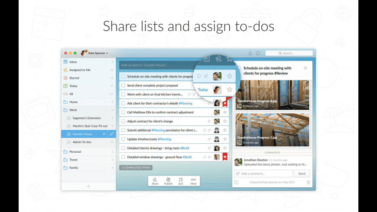Screen dimensions: 377x212
Task: Star the 'Call Matthew Ellis' task
Action: tap(225, 112)
